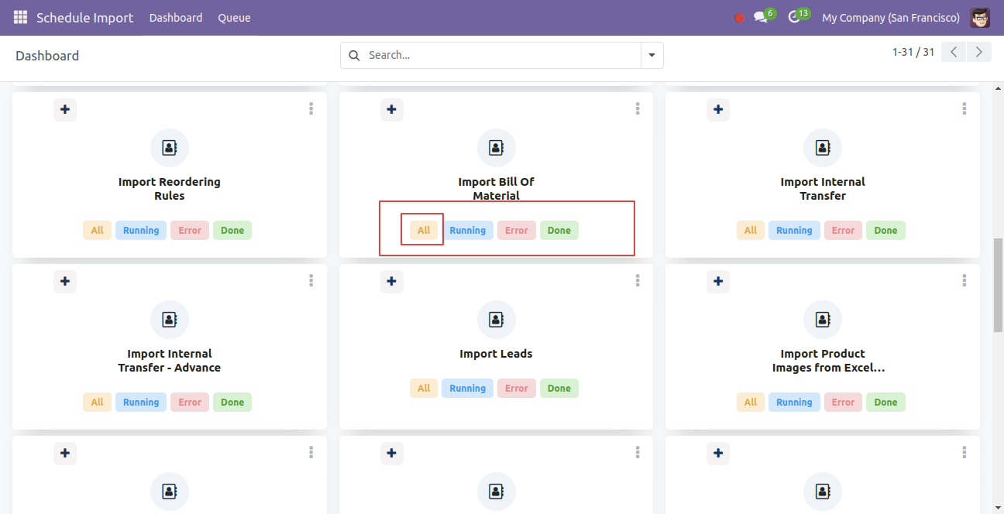
Task: Click Done on Import Bill Of Material
Action: tap(559, 231)
